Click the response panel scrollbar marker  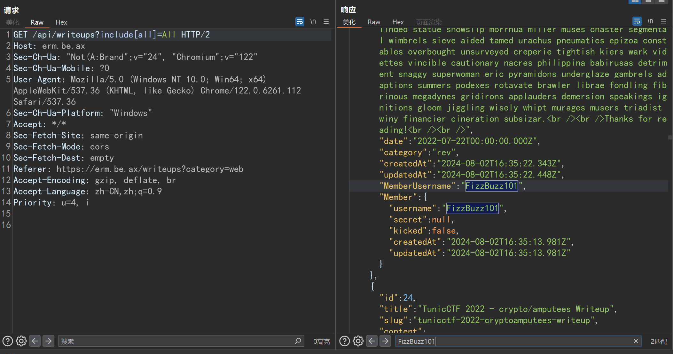670,137
